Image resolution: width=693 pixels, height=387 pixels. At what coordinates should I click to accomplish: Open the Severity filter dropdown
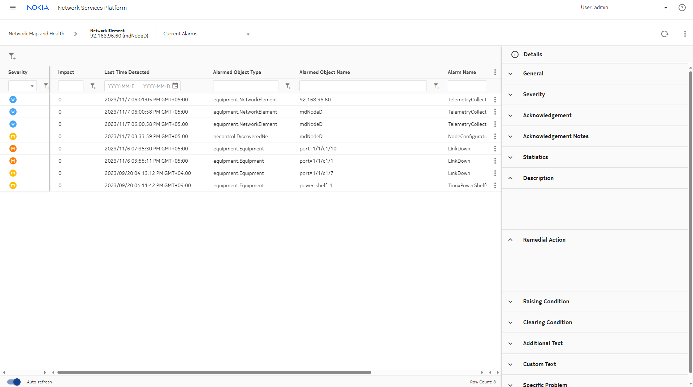pyautogui.click(x=22, y=86)
